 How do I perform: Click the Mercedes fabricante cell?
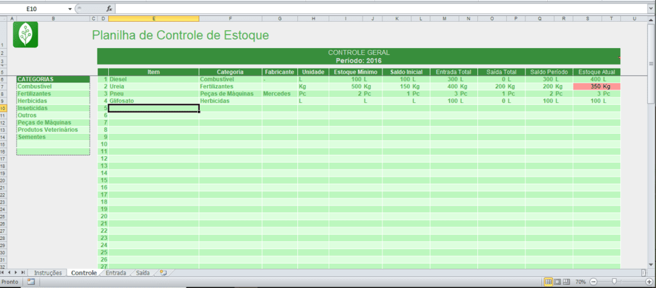(x=279, y=93)
